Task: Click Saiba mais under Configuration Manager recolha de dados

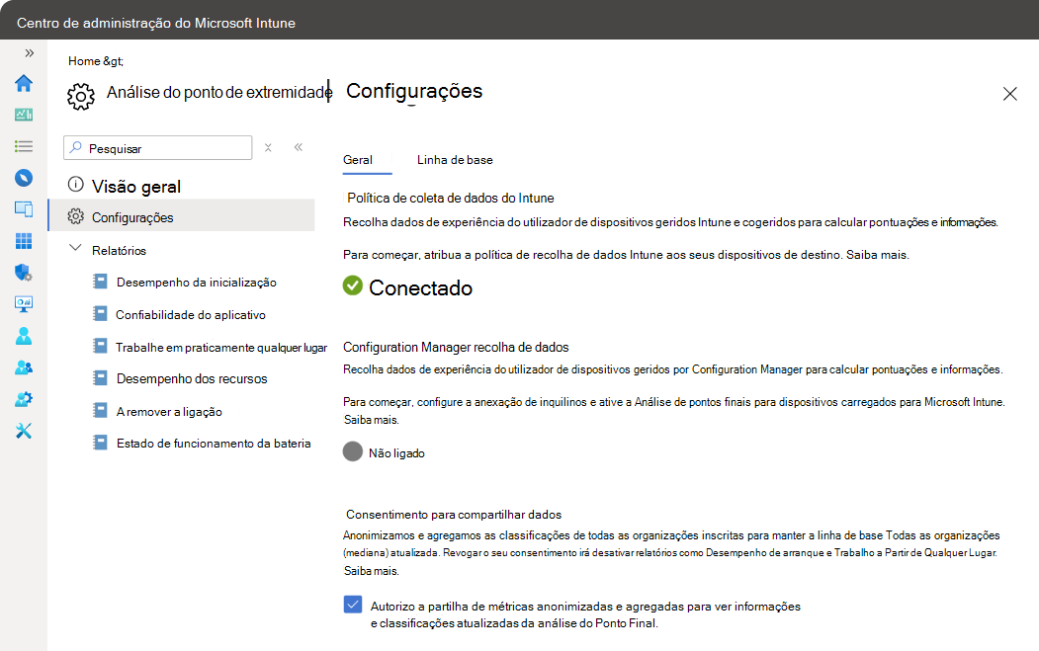Action: pyautogui.click(x=371, y=420)
